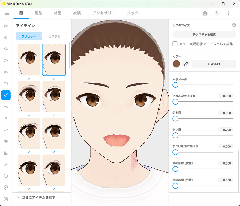Image resolution: width=240 pixels, height=206 pixels.
Task: Choose fourth-row left eyeliner preset thumbnail
Action: pyautogui.click(x=29, y=170)
